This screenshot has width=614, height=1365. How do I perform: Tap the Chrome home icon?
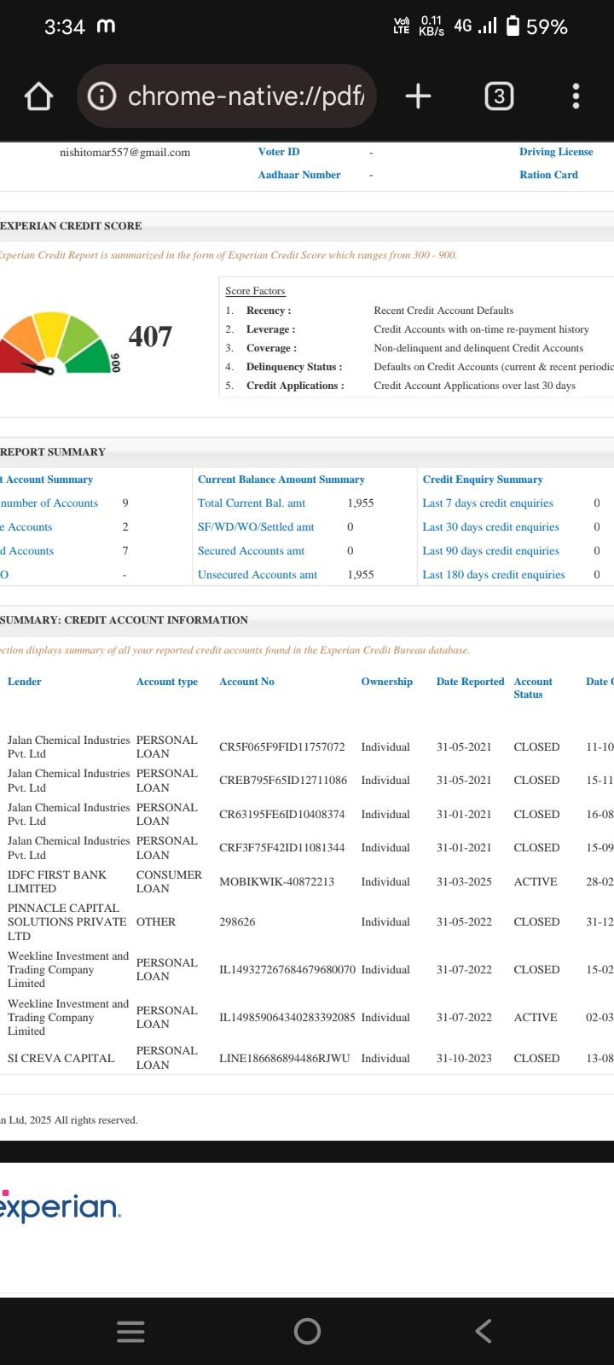[39, 96]
